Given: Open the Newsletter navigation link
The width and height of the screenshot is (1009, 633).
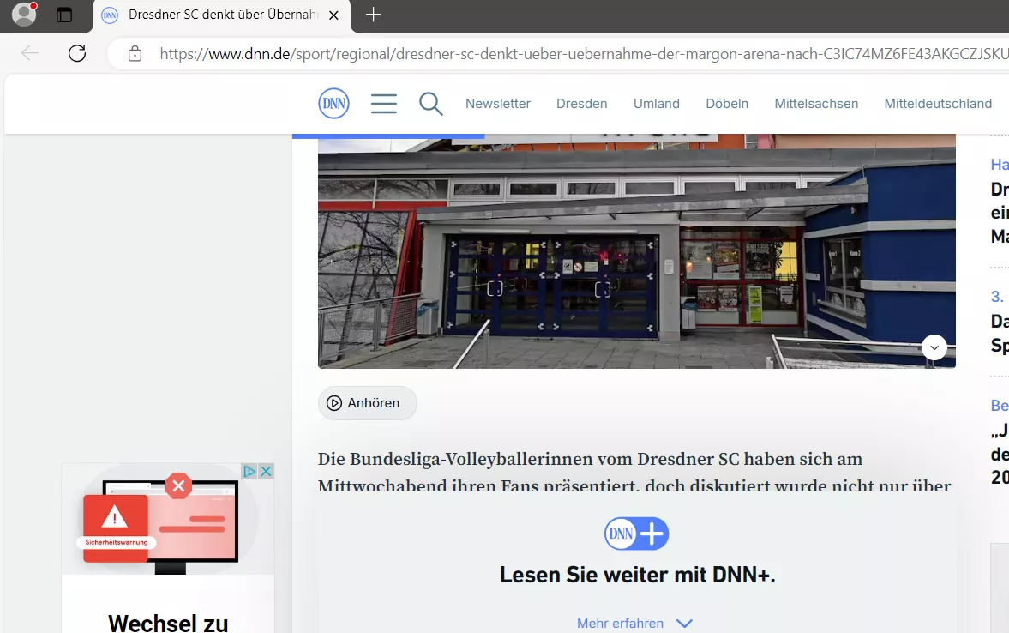Looking at the screenshot, I should [498, 104].
